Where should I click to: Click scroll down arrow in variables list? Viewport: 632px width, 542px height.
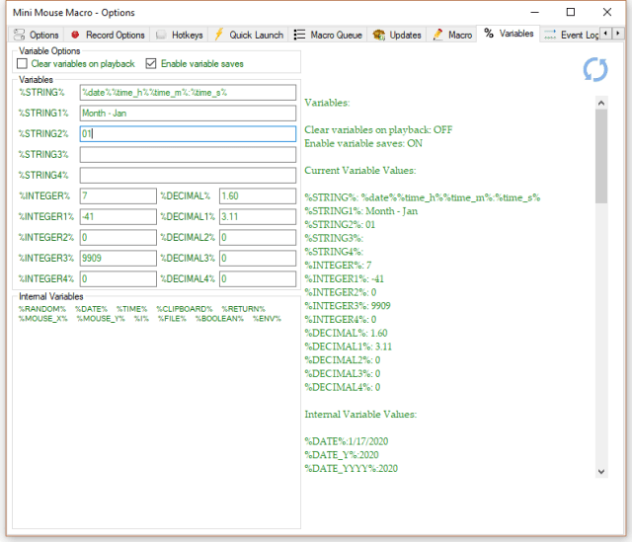pyautogui.click(x=601, y=473)
